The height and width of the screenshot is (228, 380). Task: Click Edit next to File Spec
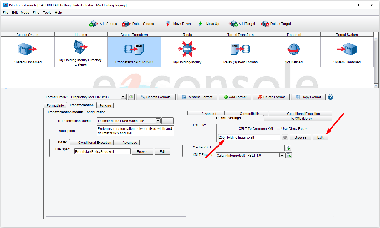tap(163, 151)
